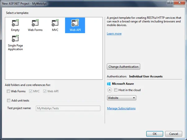The image size is (187, 140).
Task: Collapse the Microsoft Azure section chevron
Action: point(109,90)
